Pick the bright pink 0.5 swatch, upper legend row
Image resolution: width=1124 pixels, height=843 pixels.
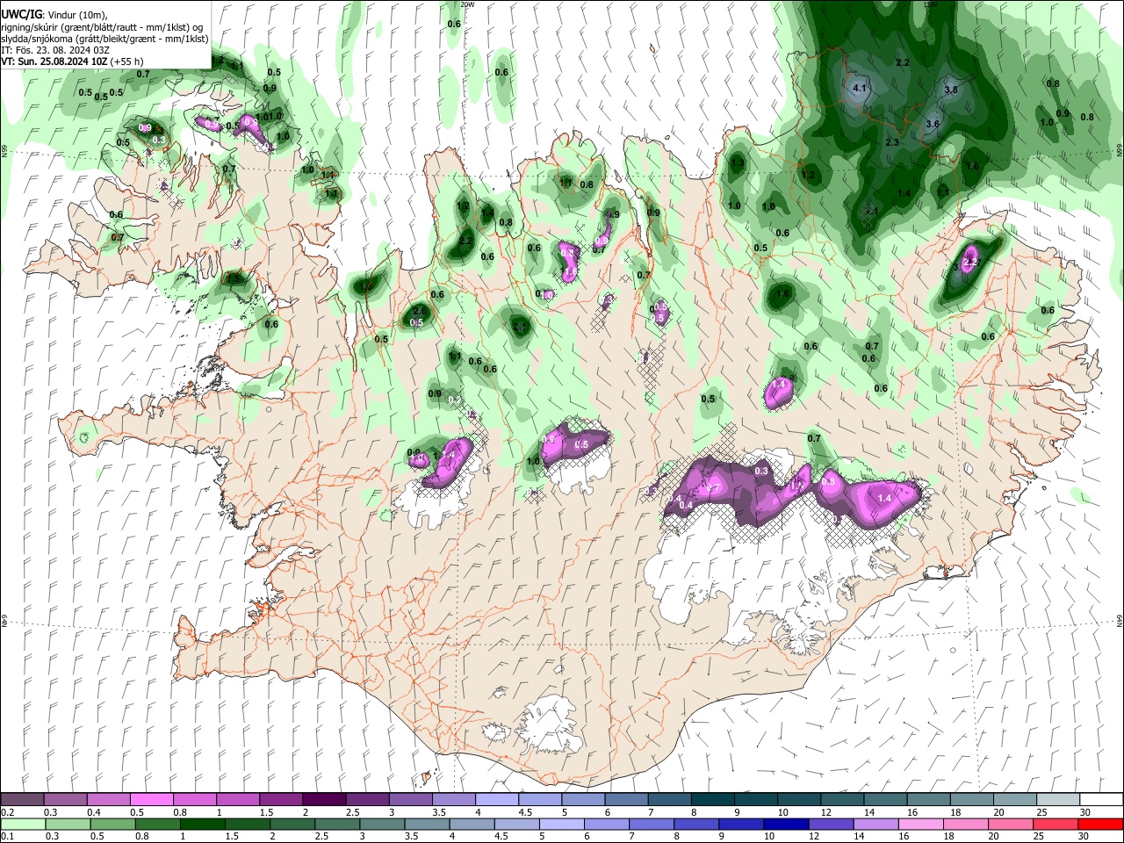click(x=152, y=800)
